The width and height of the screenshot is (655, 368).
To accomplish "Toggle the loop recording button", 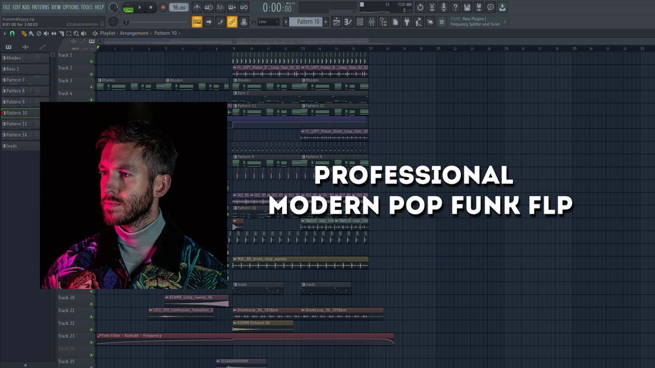I will pyautogui.click(x=244, y=7).
